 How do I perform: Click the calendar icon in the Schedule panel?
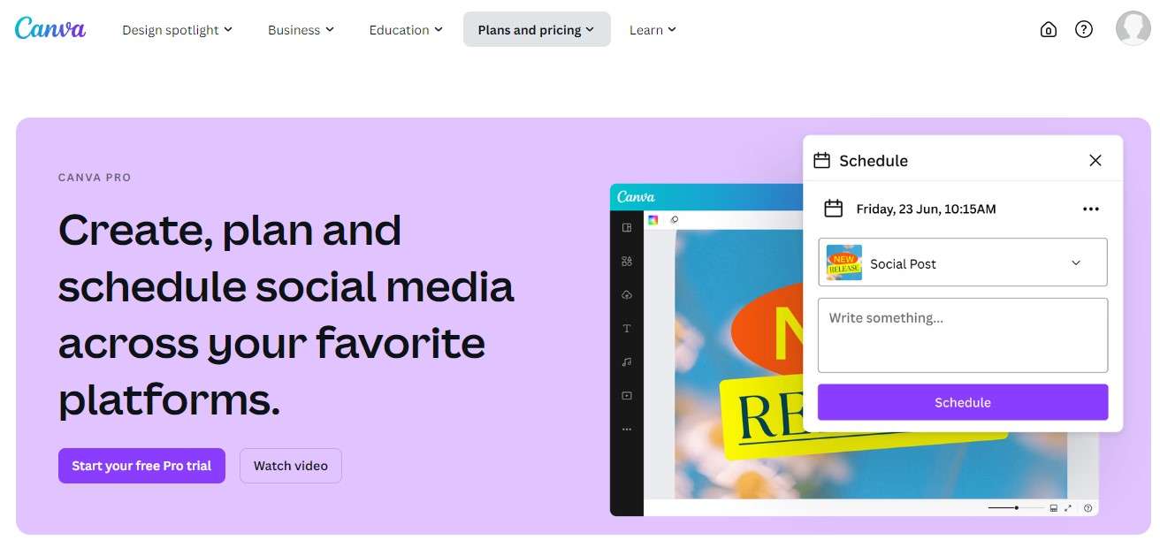tap(833, 209)
